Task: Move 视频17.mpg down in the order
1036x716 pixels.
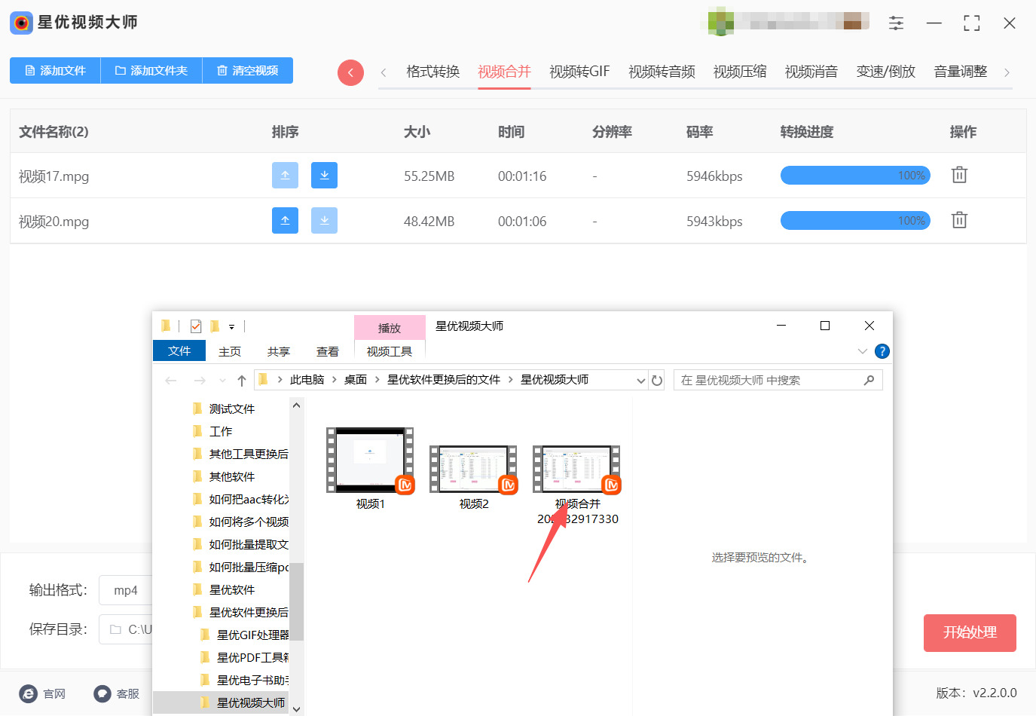Action: (x=324, y=176)
